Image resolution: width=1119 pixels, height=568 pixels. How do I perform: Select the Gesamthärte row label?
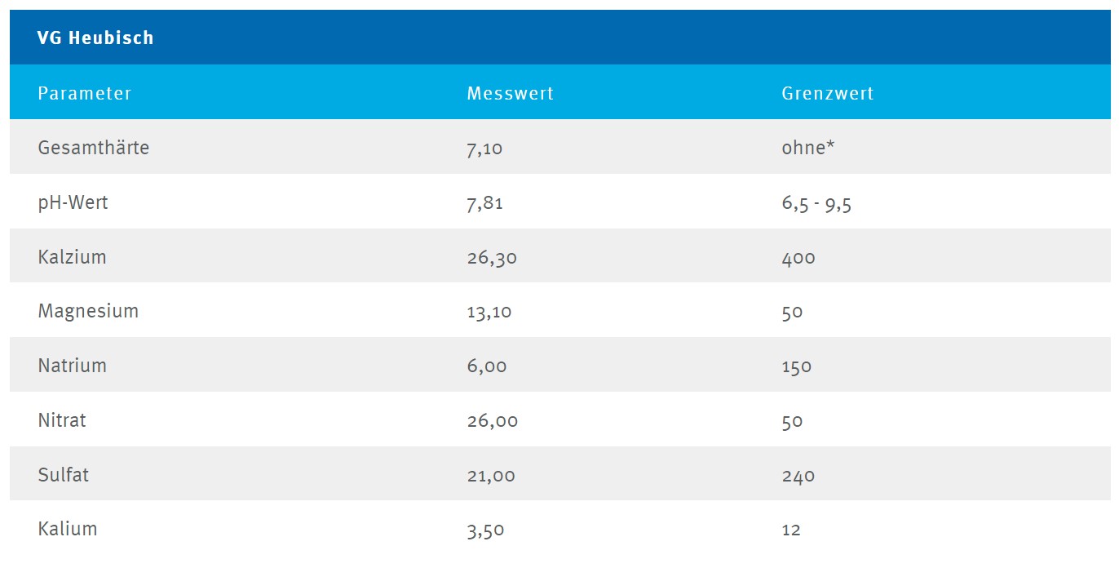pyautogui.click(x=94, y=148)
